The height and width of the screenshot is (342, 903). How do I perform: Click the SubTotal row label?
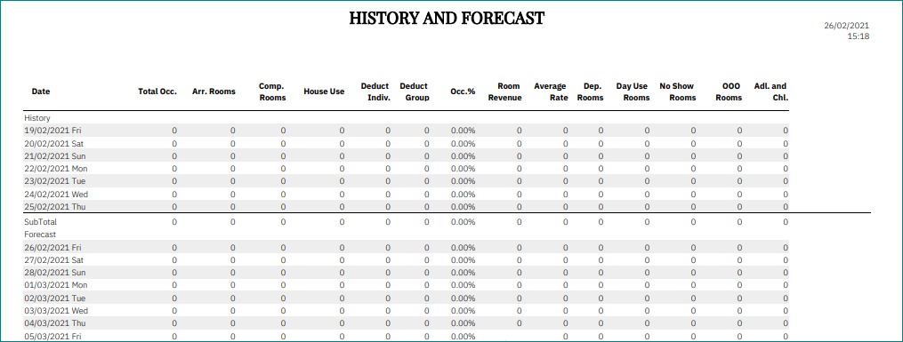point(40,221)
